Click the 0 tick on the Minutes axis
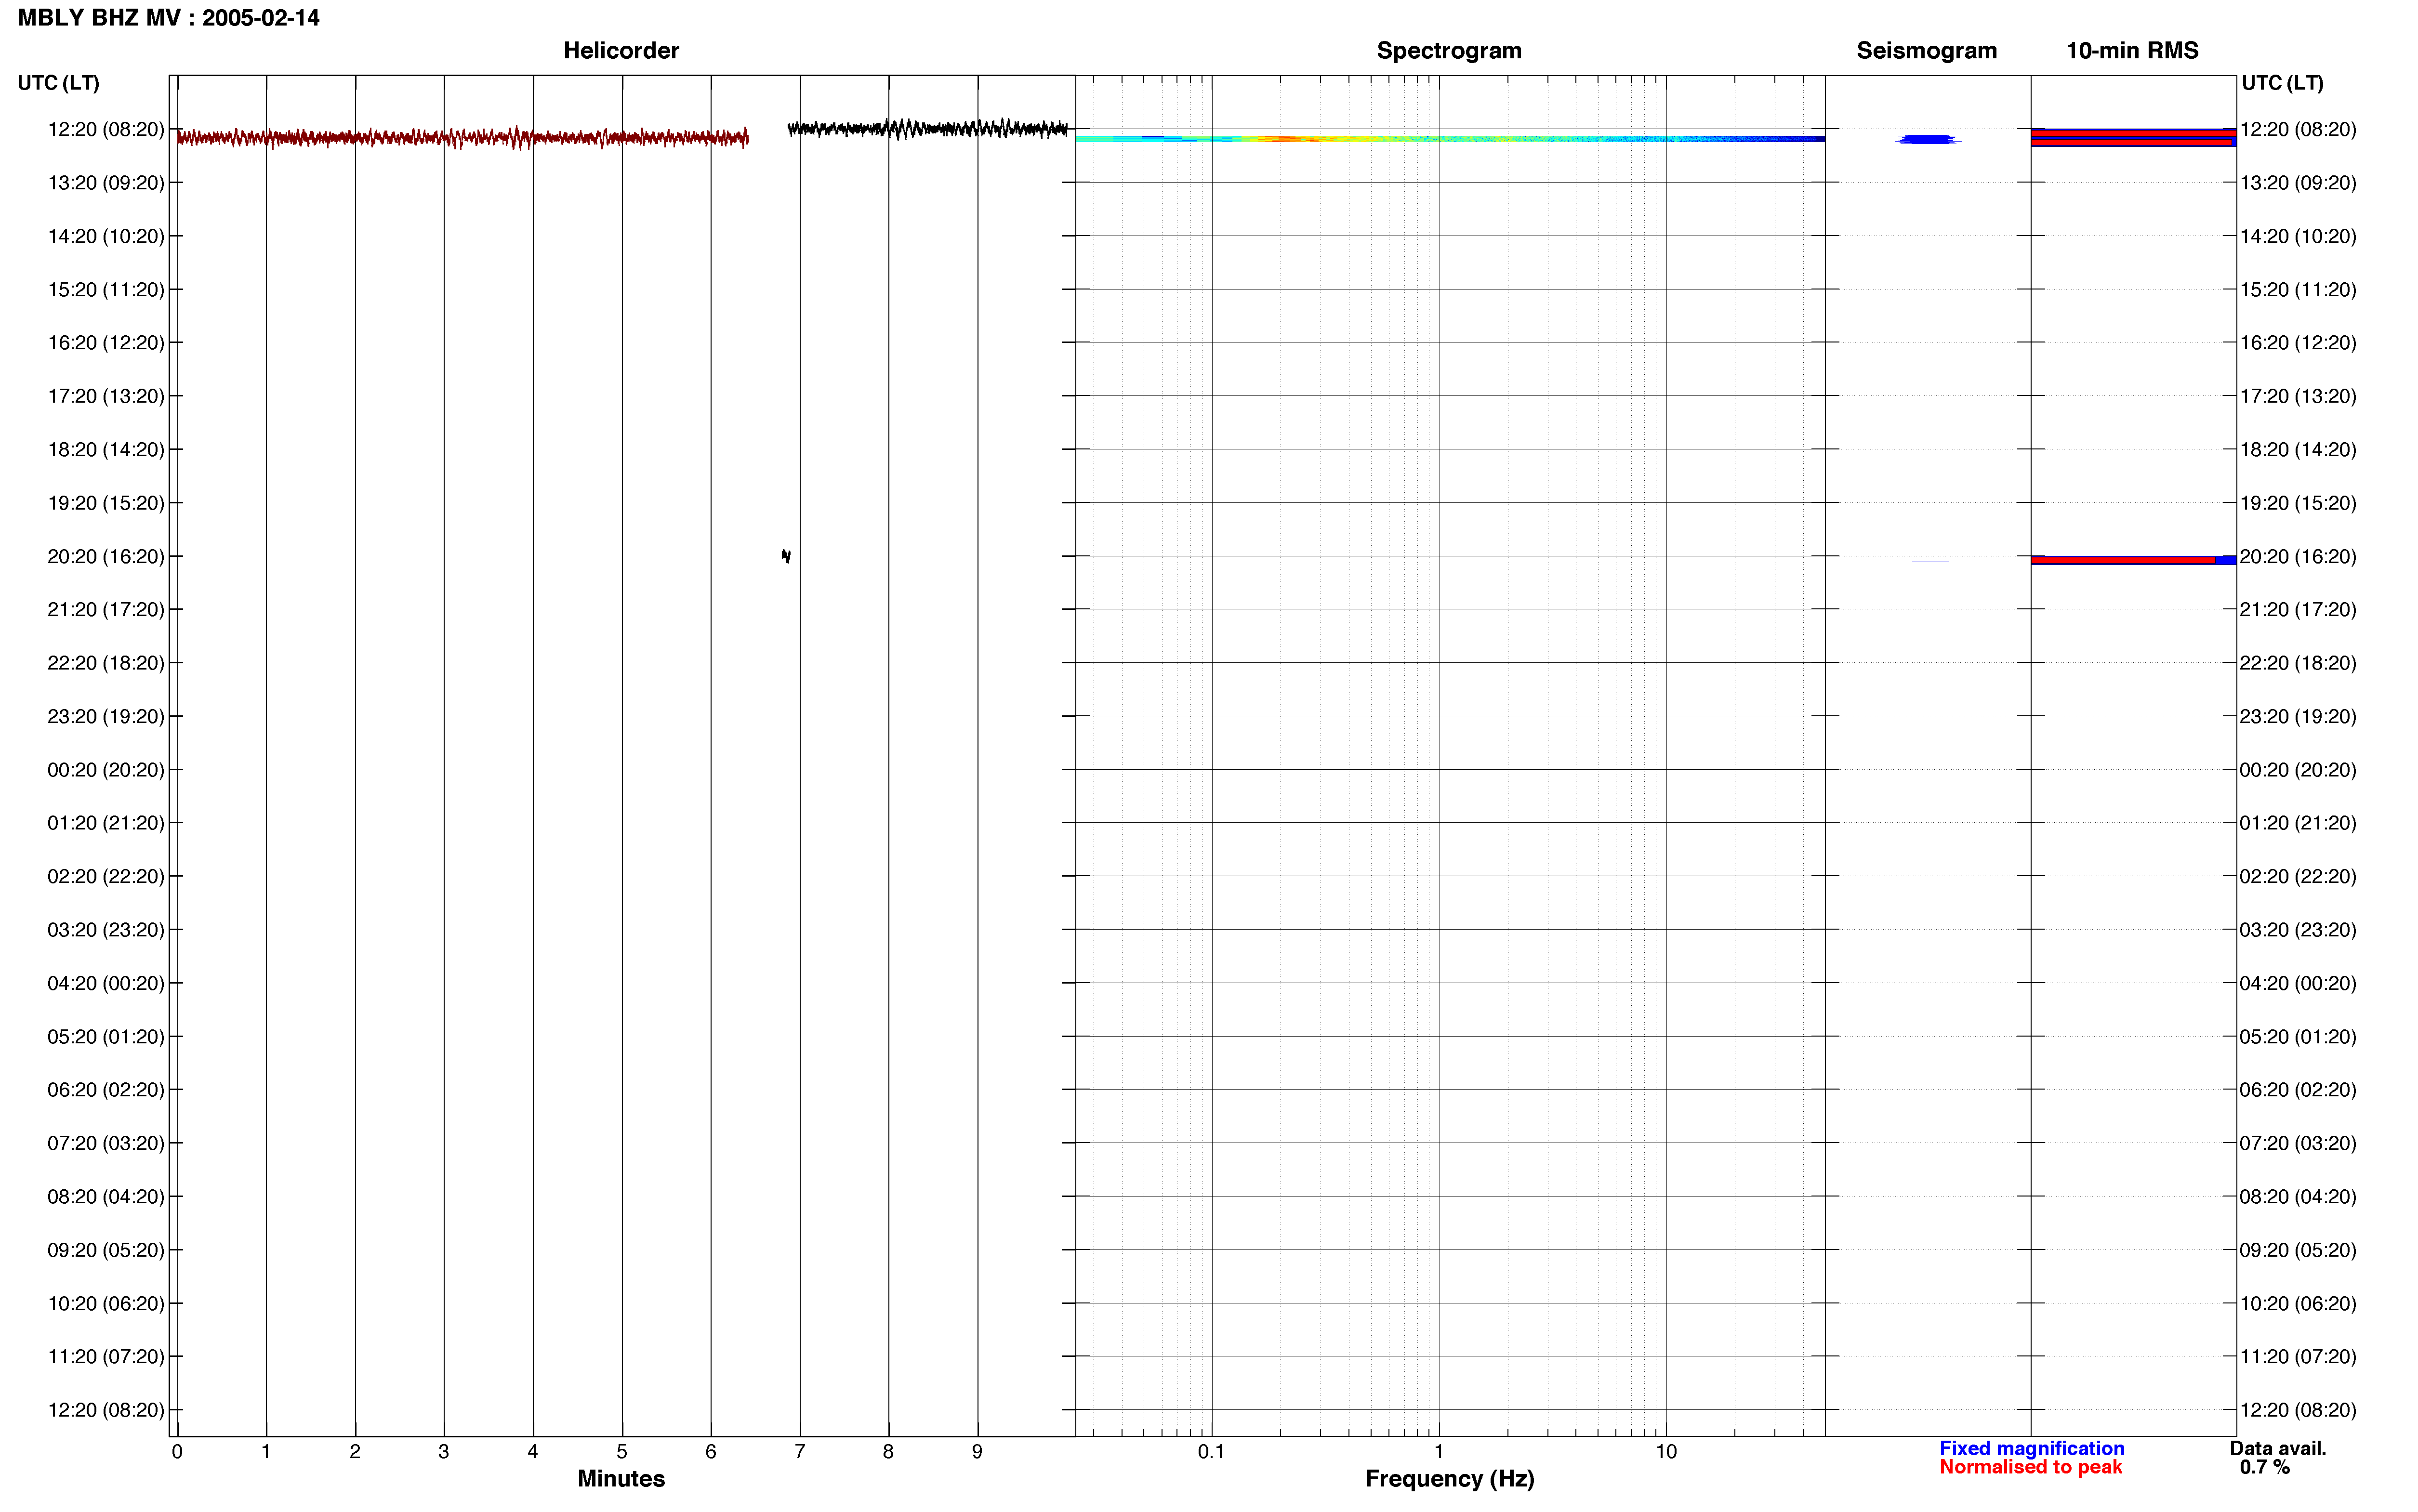Viewport: 2418px width, 1512px height. pyautogui.click(x=177, y=1452)
